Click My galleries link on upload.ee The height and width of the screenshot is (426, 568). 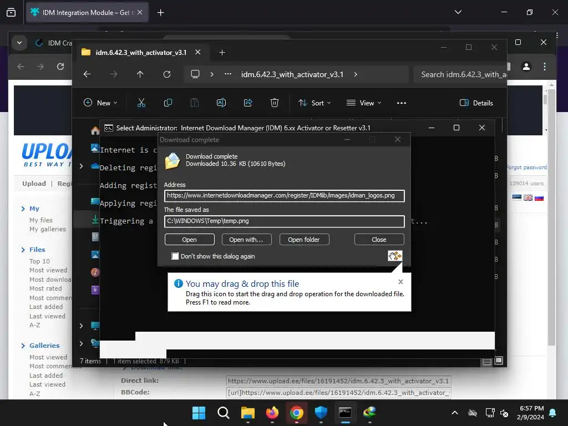[48, 229]
